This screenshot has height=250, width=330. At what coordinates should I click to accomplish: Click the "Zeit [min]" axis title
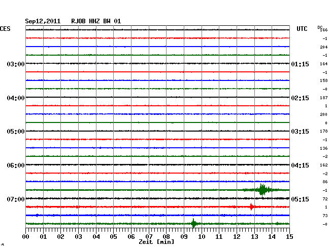pos(156,242)
